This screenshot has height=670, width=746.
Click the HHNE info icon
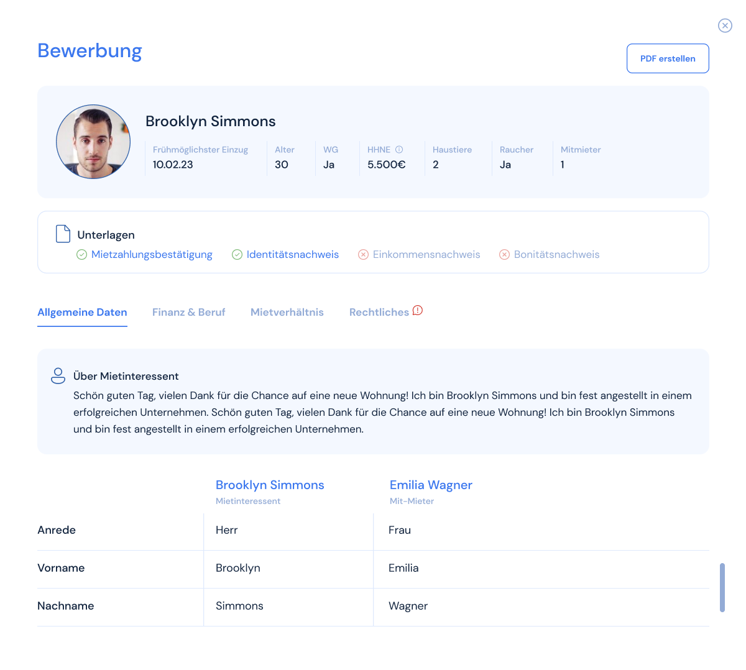399,150
